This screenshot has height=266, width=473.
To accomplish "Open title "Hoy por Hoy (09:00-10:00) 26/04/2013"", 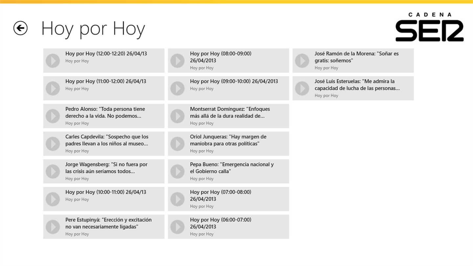I will [234, 81].
